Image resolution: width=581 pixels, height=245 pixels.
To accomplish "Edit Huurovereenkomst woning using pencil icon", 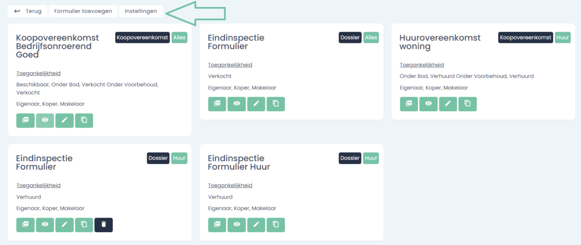I will pyautogui.click(x=448, y=104).
